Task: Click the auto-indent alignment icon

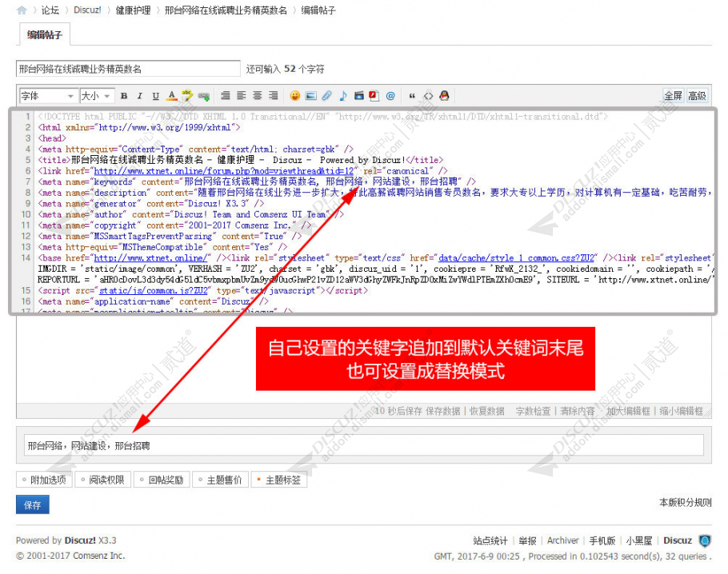Action: point(225,96)
